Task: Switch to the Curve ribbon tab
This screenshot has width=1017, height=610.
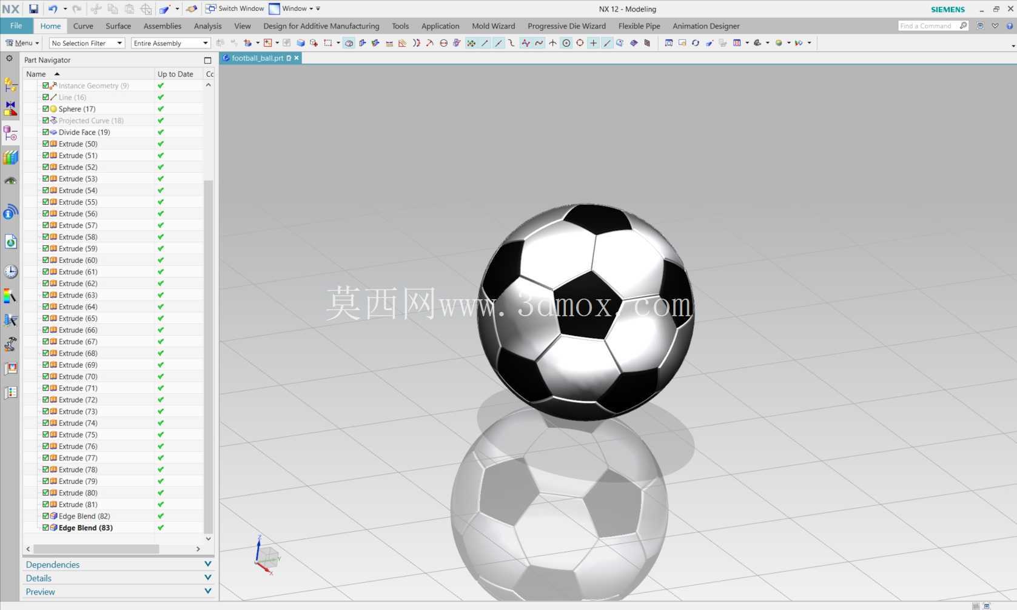Action: [83, 26]
